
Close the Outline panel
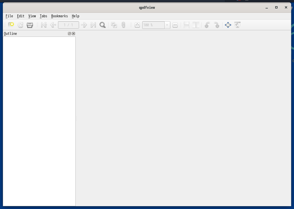pyautogui.click(x=73, y=34)
